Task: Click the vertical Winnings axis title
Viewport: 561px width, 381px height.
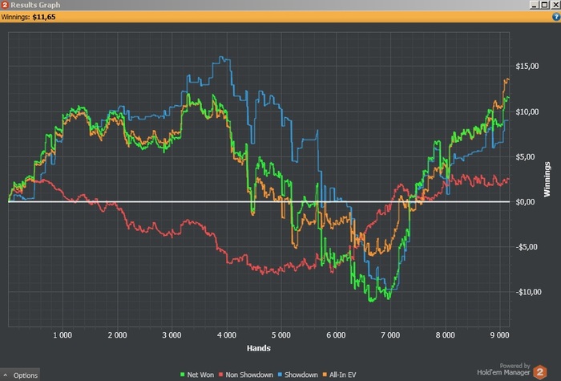Action: pyautogui.click(x=547, y=179)
